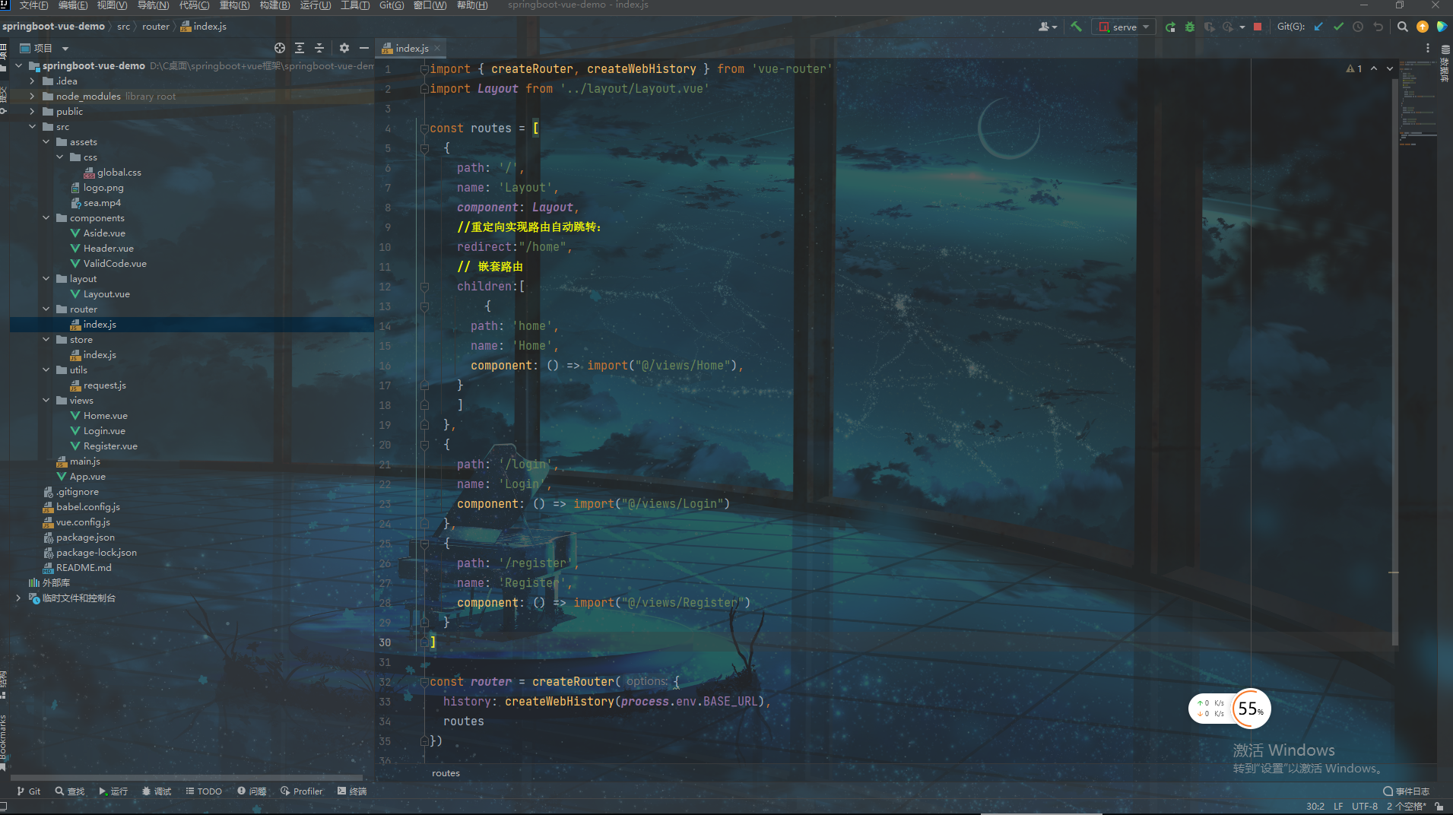Toggle fold marker at line 25
Screen dimensions: 1453x815
pyautogui.click(x=424, y=544)
